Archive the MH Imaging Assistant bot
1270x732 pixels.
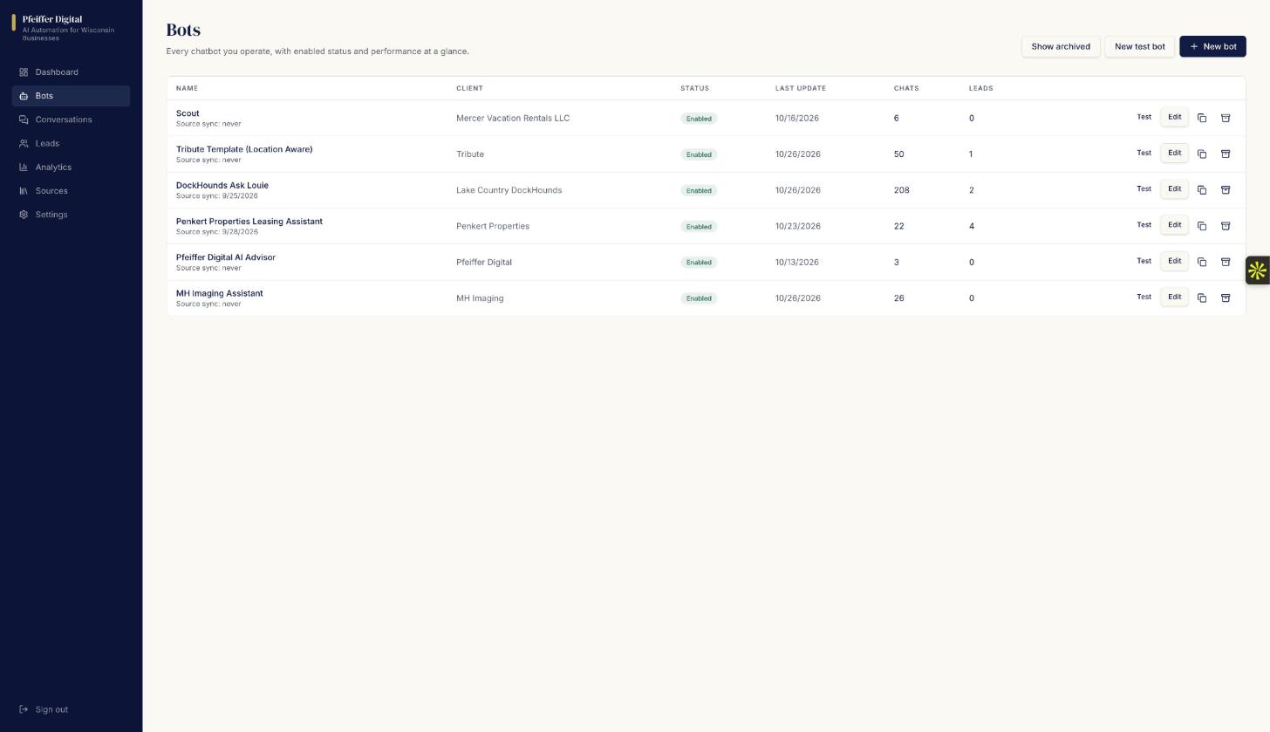pos(1226,298)
